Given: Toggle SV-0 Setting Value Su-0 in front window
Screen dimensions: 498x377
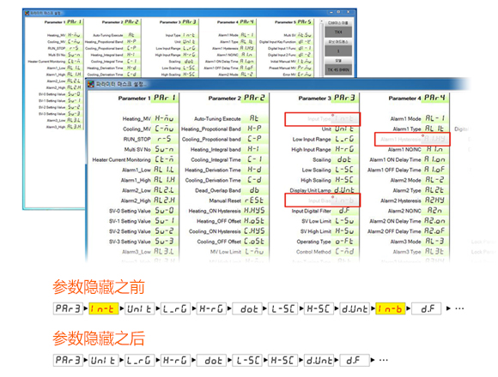Looking at the screenshot, I should point(165,211).
